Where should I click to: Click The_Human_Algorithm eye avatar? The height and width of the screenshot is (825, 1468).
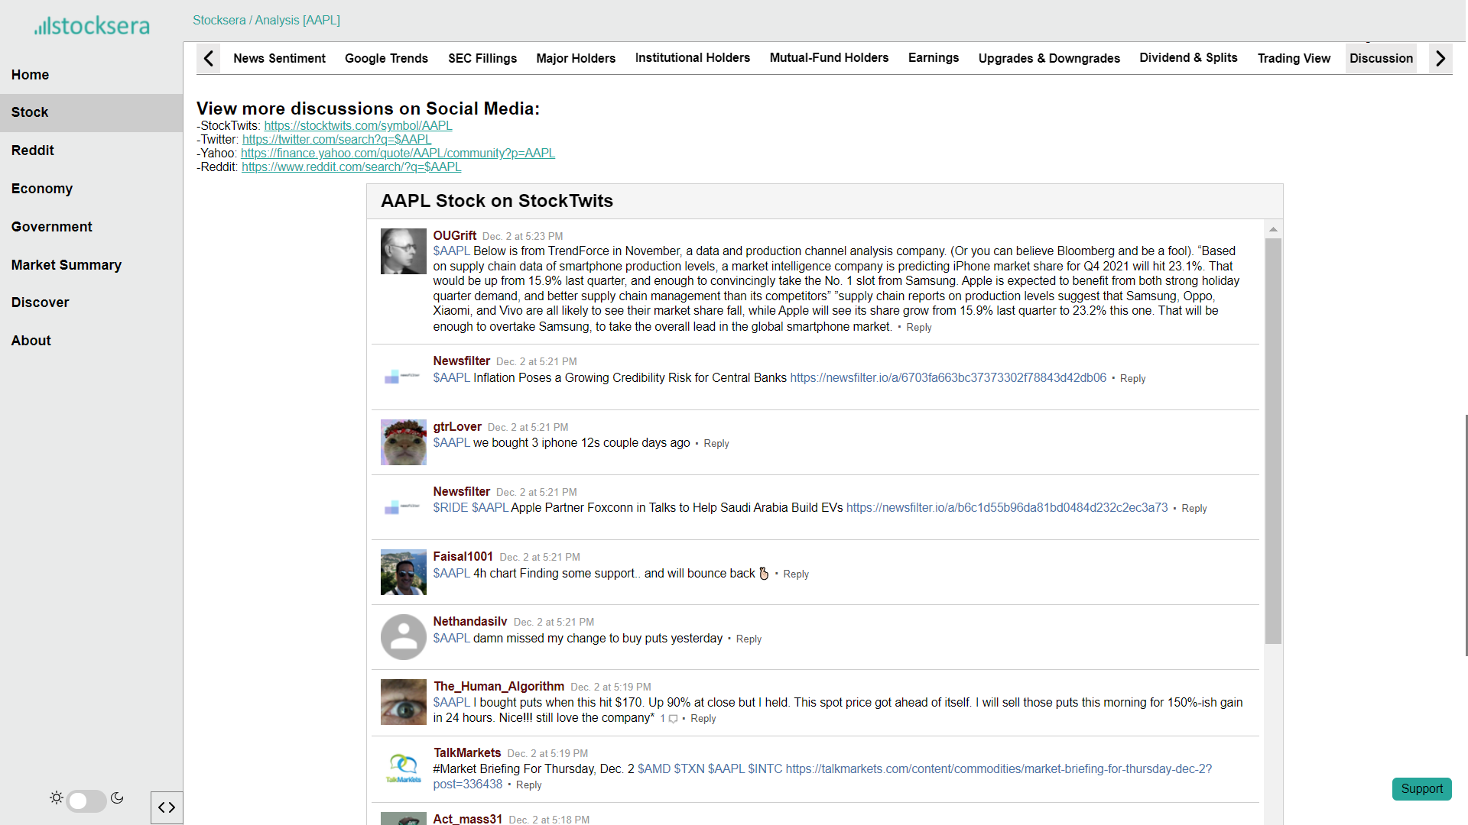[403, 702]
